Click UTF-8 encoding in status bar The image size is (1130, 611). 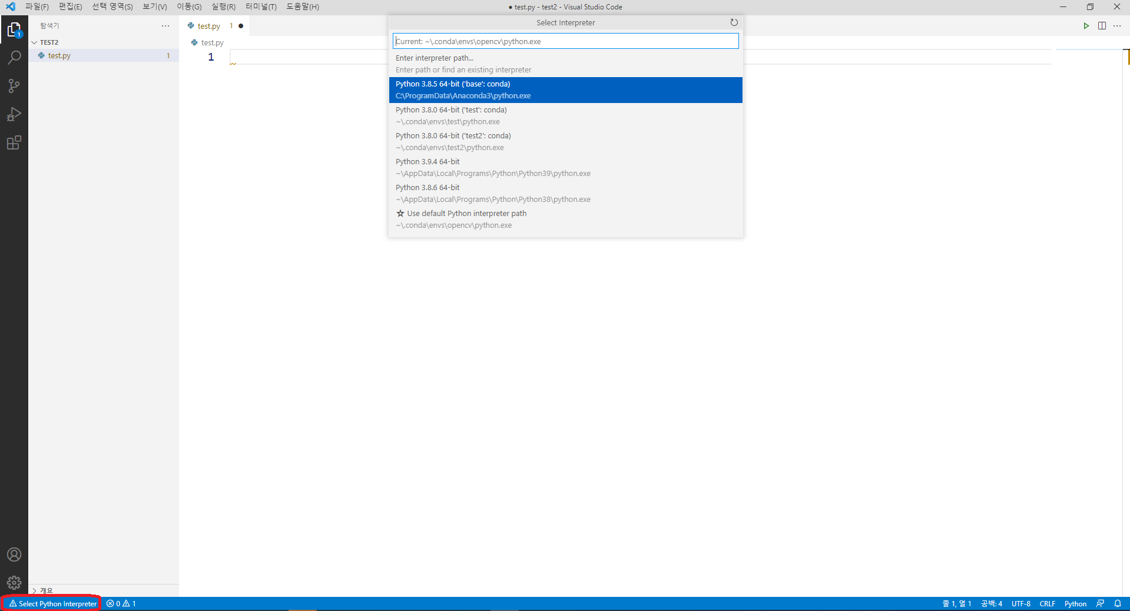point(1021,603)
